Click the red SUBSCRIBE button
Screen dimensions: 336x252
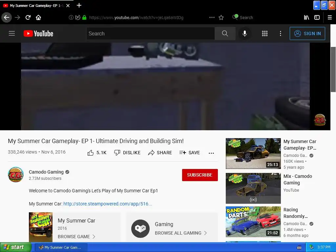tap(200, 175)
